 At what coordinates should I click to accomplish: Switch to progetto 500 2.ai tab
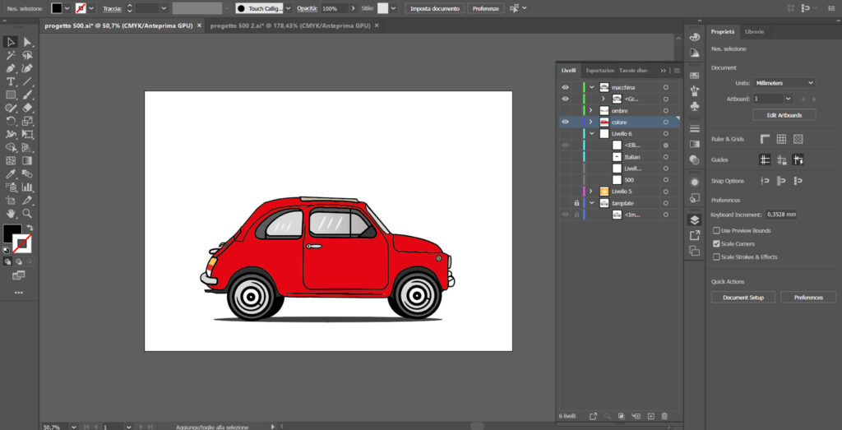(290, 25)
